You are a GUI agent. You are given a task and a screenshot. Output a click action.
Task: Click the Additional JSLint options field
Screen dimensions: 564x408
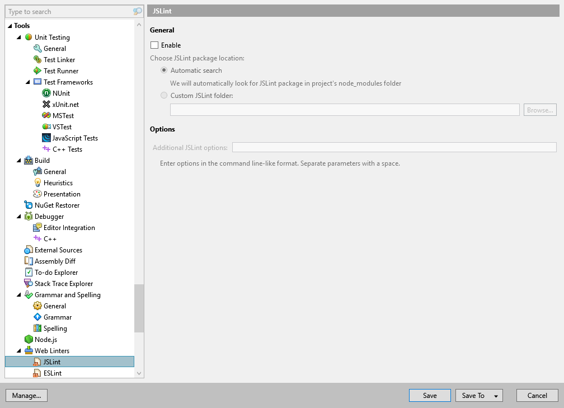click(394, 147)
